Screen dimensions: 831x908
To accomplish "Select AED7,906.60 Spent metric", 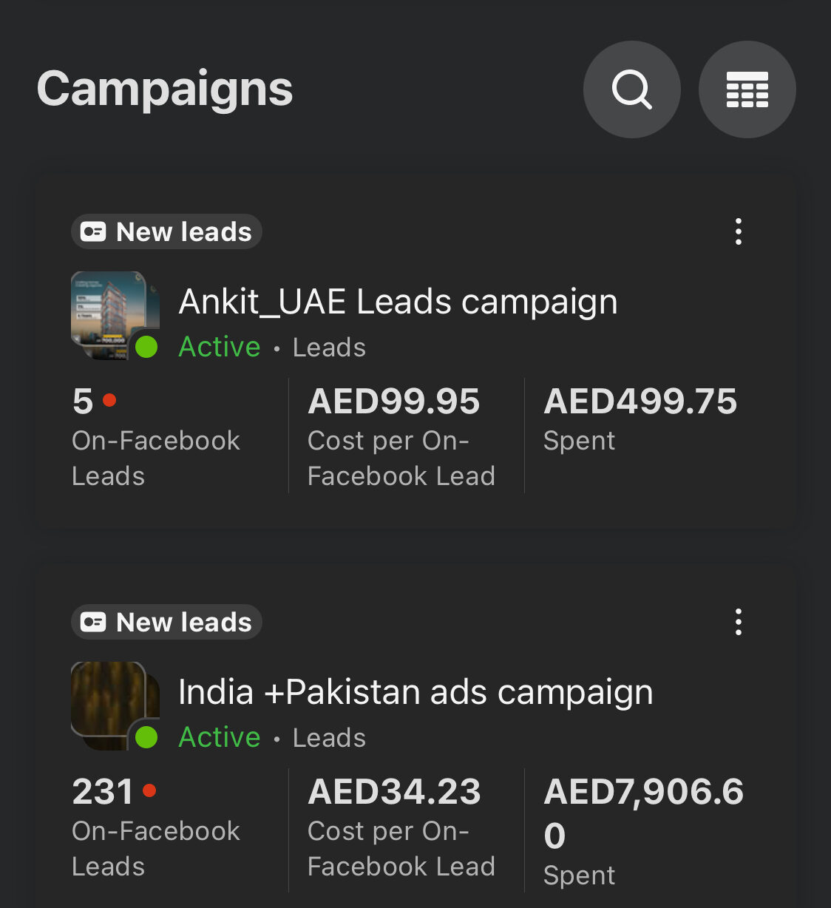I will 643,812.
